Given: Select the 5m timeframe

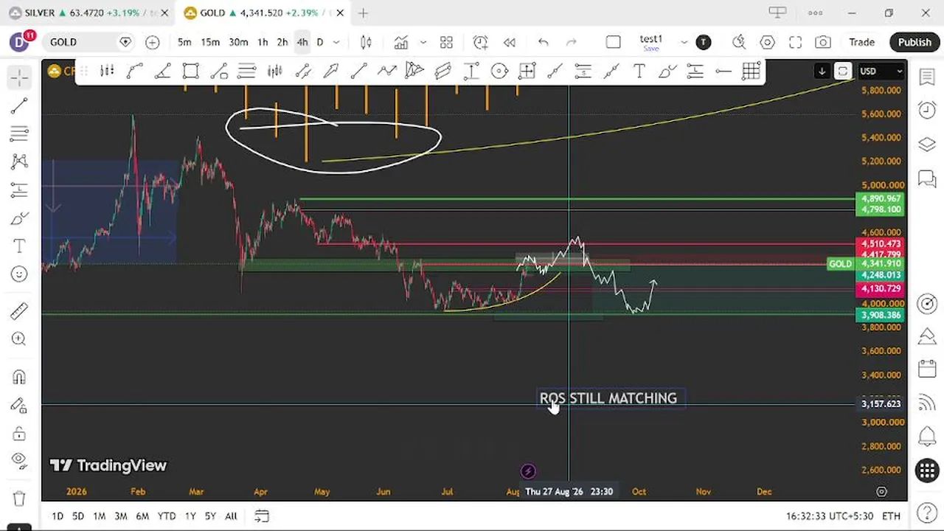Looking at the screenshot, I should click(x=184, y=42).
